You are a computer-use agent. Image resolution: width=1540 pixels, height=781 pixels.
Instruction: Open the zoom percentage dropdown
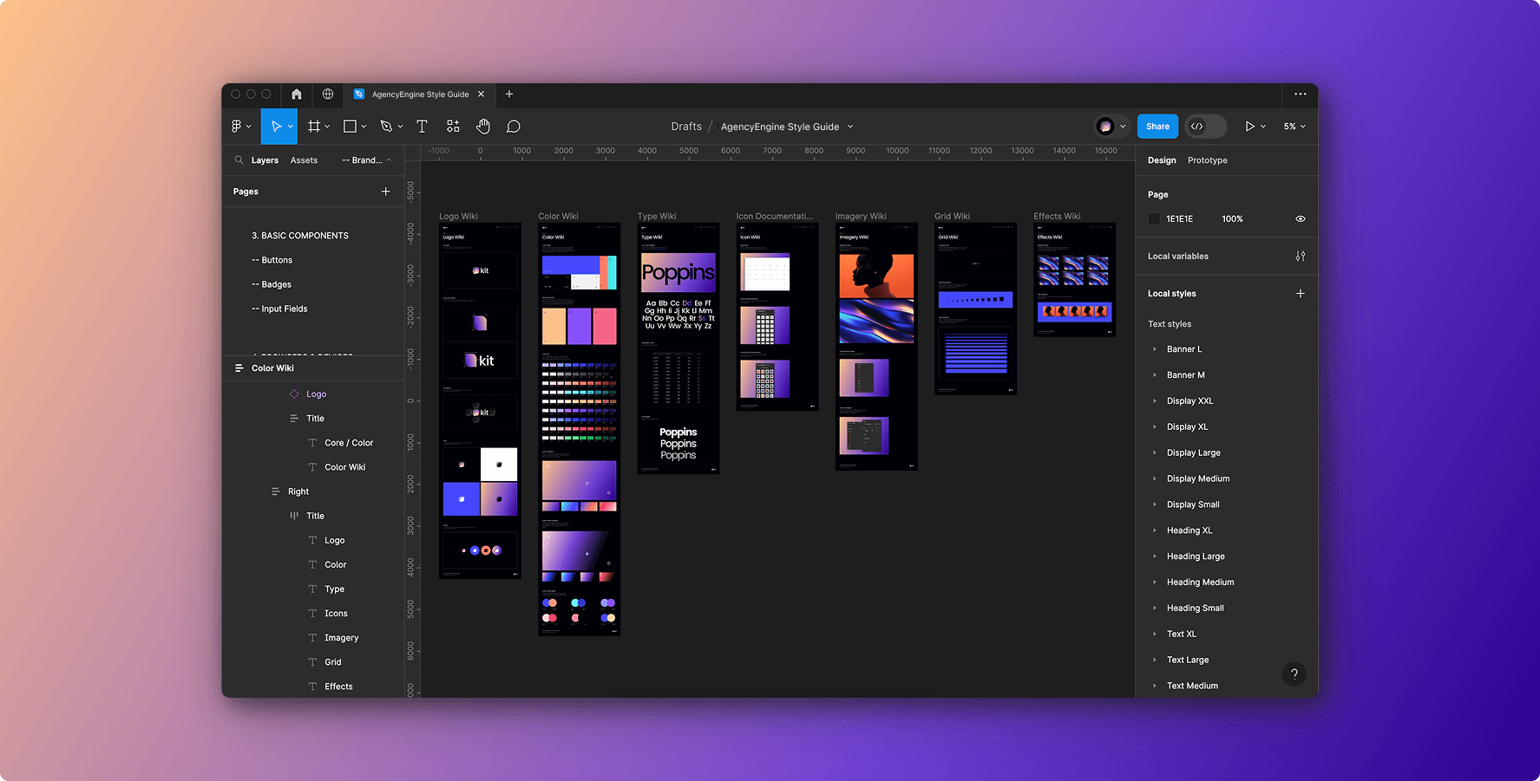pyautogui.click(x=1294, y=127)
